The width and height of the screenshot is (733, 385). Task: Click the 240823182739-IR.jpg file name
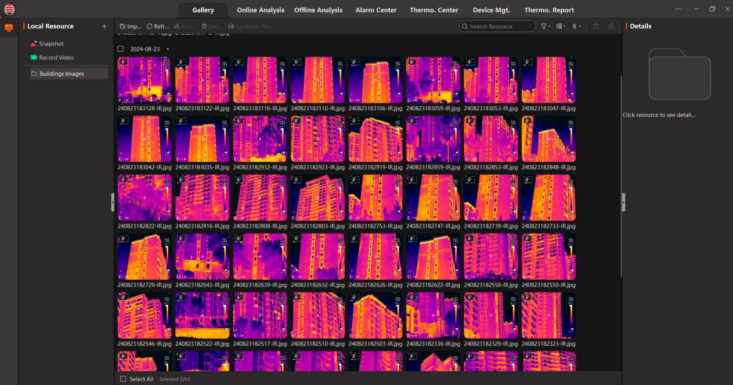pyautogui.click(x=491, y=226)
